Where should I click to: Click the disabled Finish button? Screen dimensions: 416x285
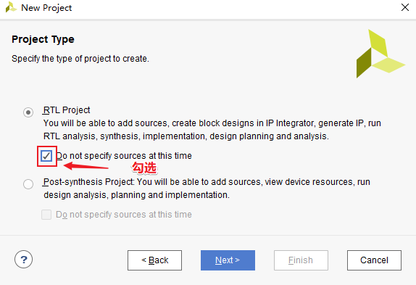pos(301,260)
